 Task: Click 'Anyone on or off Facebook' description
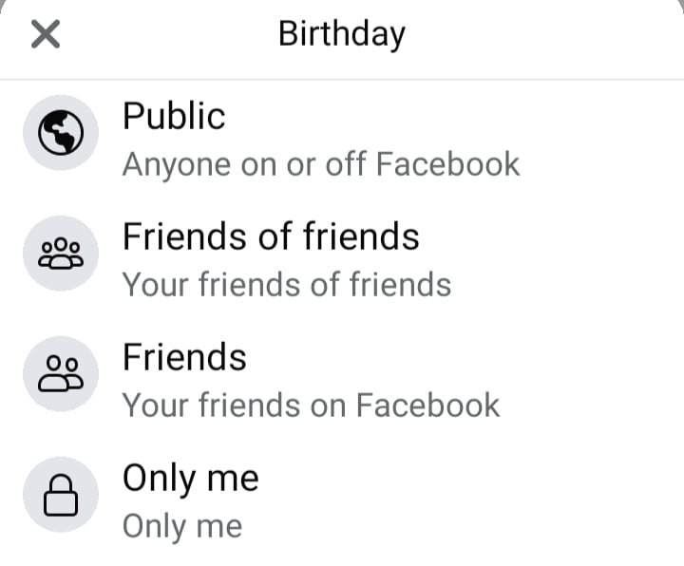tap(321, 164)
